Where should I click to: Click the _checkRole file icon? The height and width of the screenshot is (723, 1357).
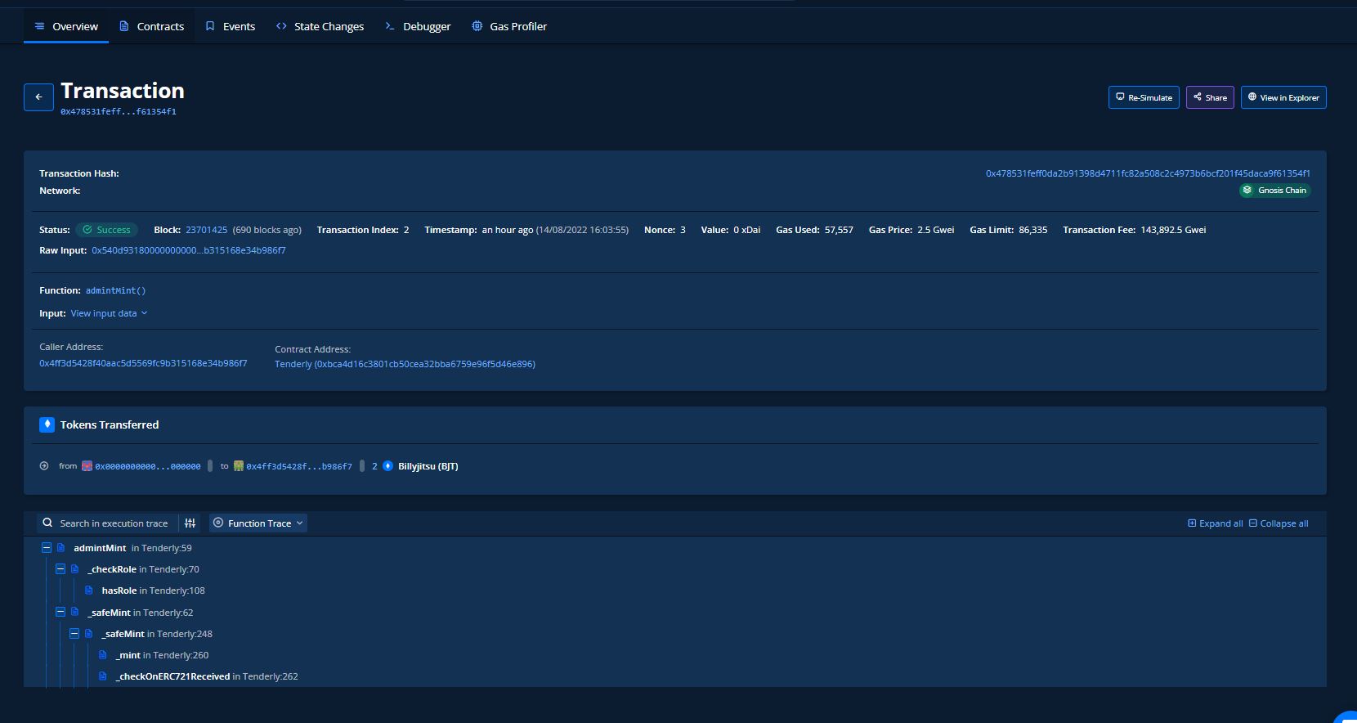[74, 569]
